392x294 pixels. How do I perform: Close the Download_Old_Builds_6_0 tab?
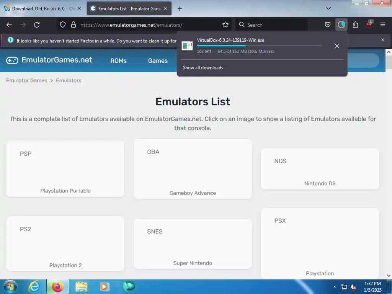click(79, 8)
